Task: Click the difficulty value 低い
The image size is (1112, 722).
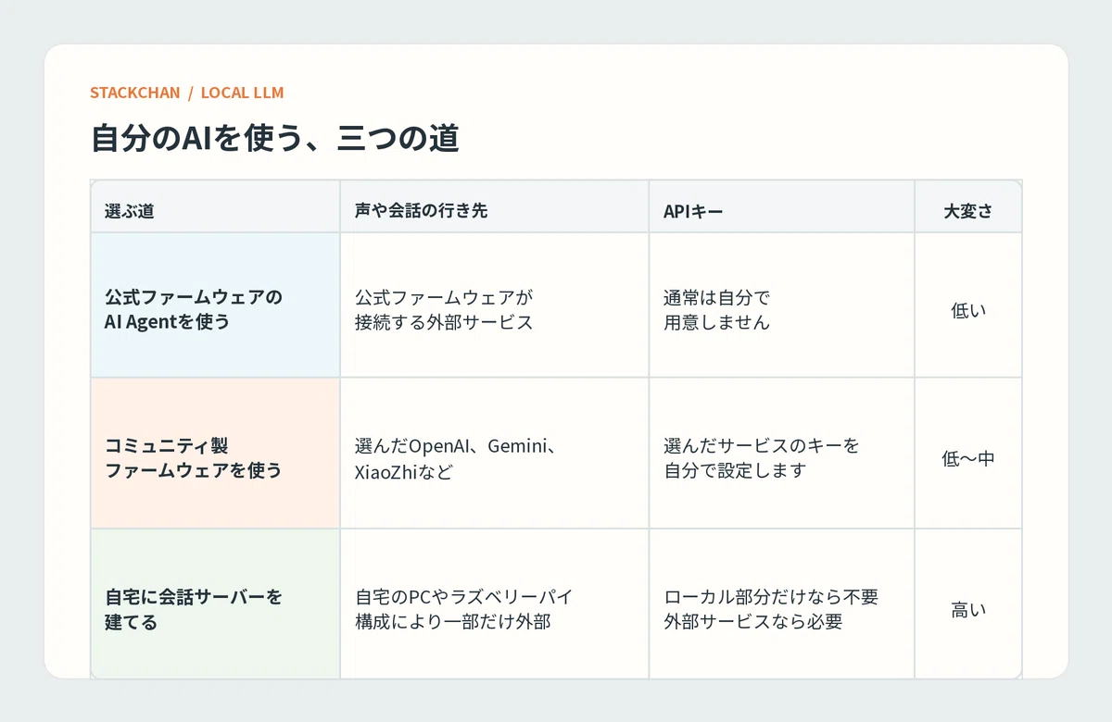Action: point(968,311)
